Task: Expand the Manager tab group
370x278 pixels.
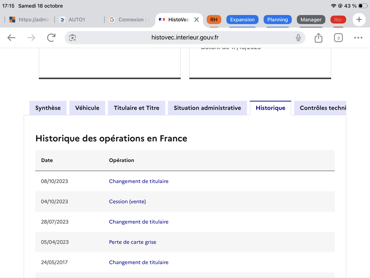Action: click(311, 20)
